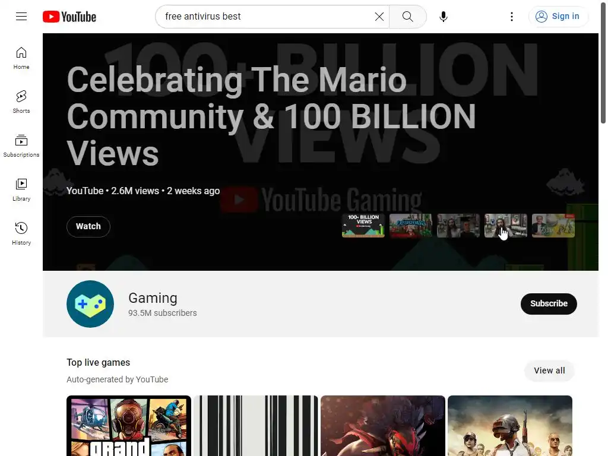Select the second banner carousel thumbnail
The width and height of the screenshot is (608, 456).
[x=411, y=225]
